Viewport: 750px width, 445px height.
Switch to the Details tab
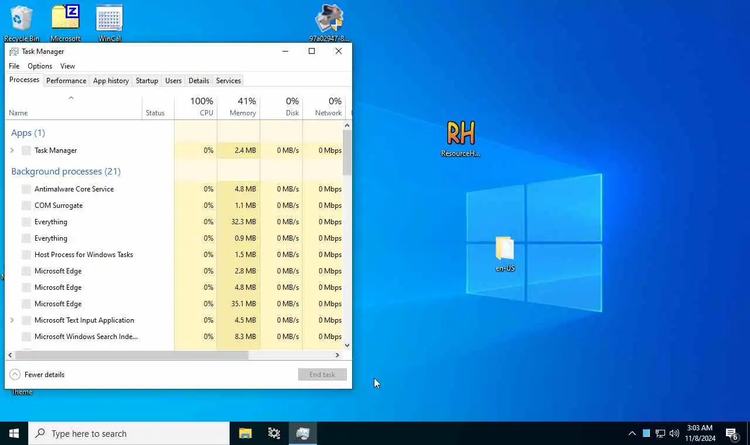point(199,81)
